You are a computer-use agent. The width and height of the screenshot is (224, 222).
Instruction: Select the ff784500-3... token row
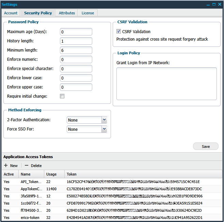tap(112, 210)
